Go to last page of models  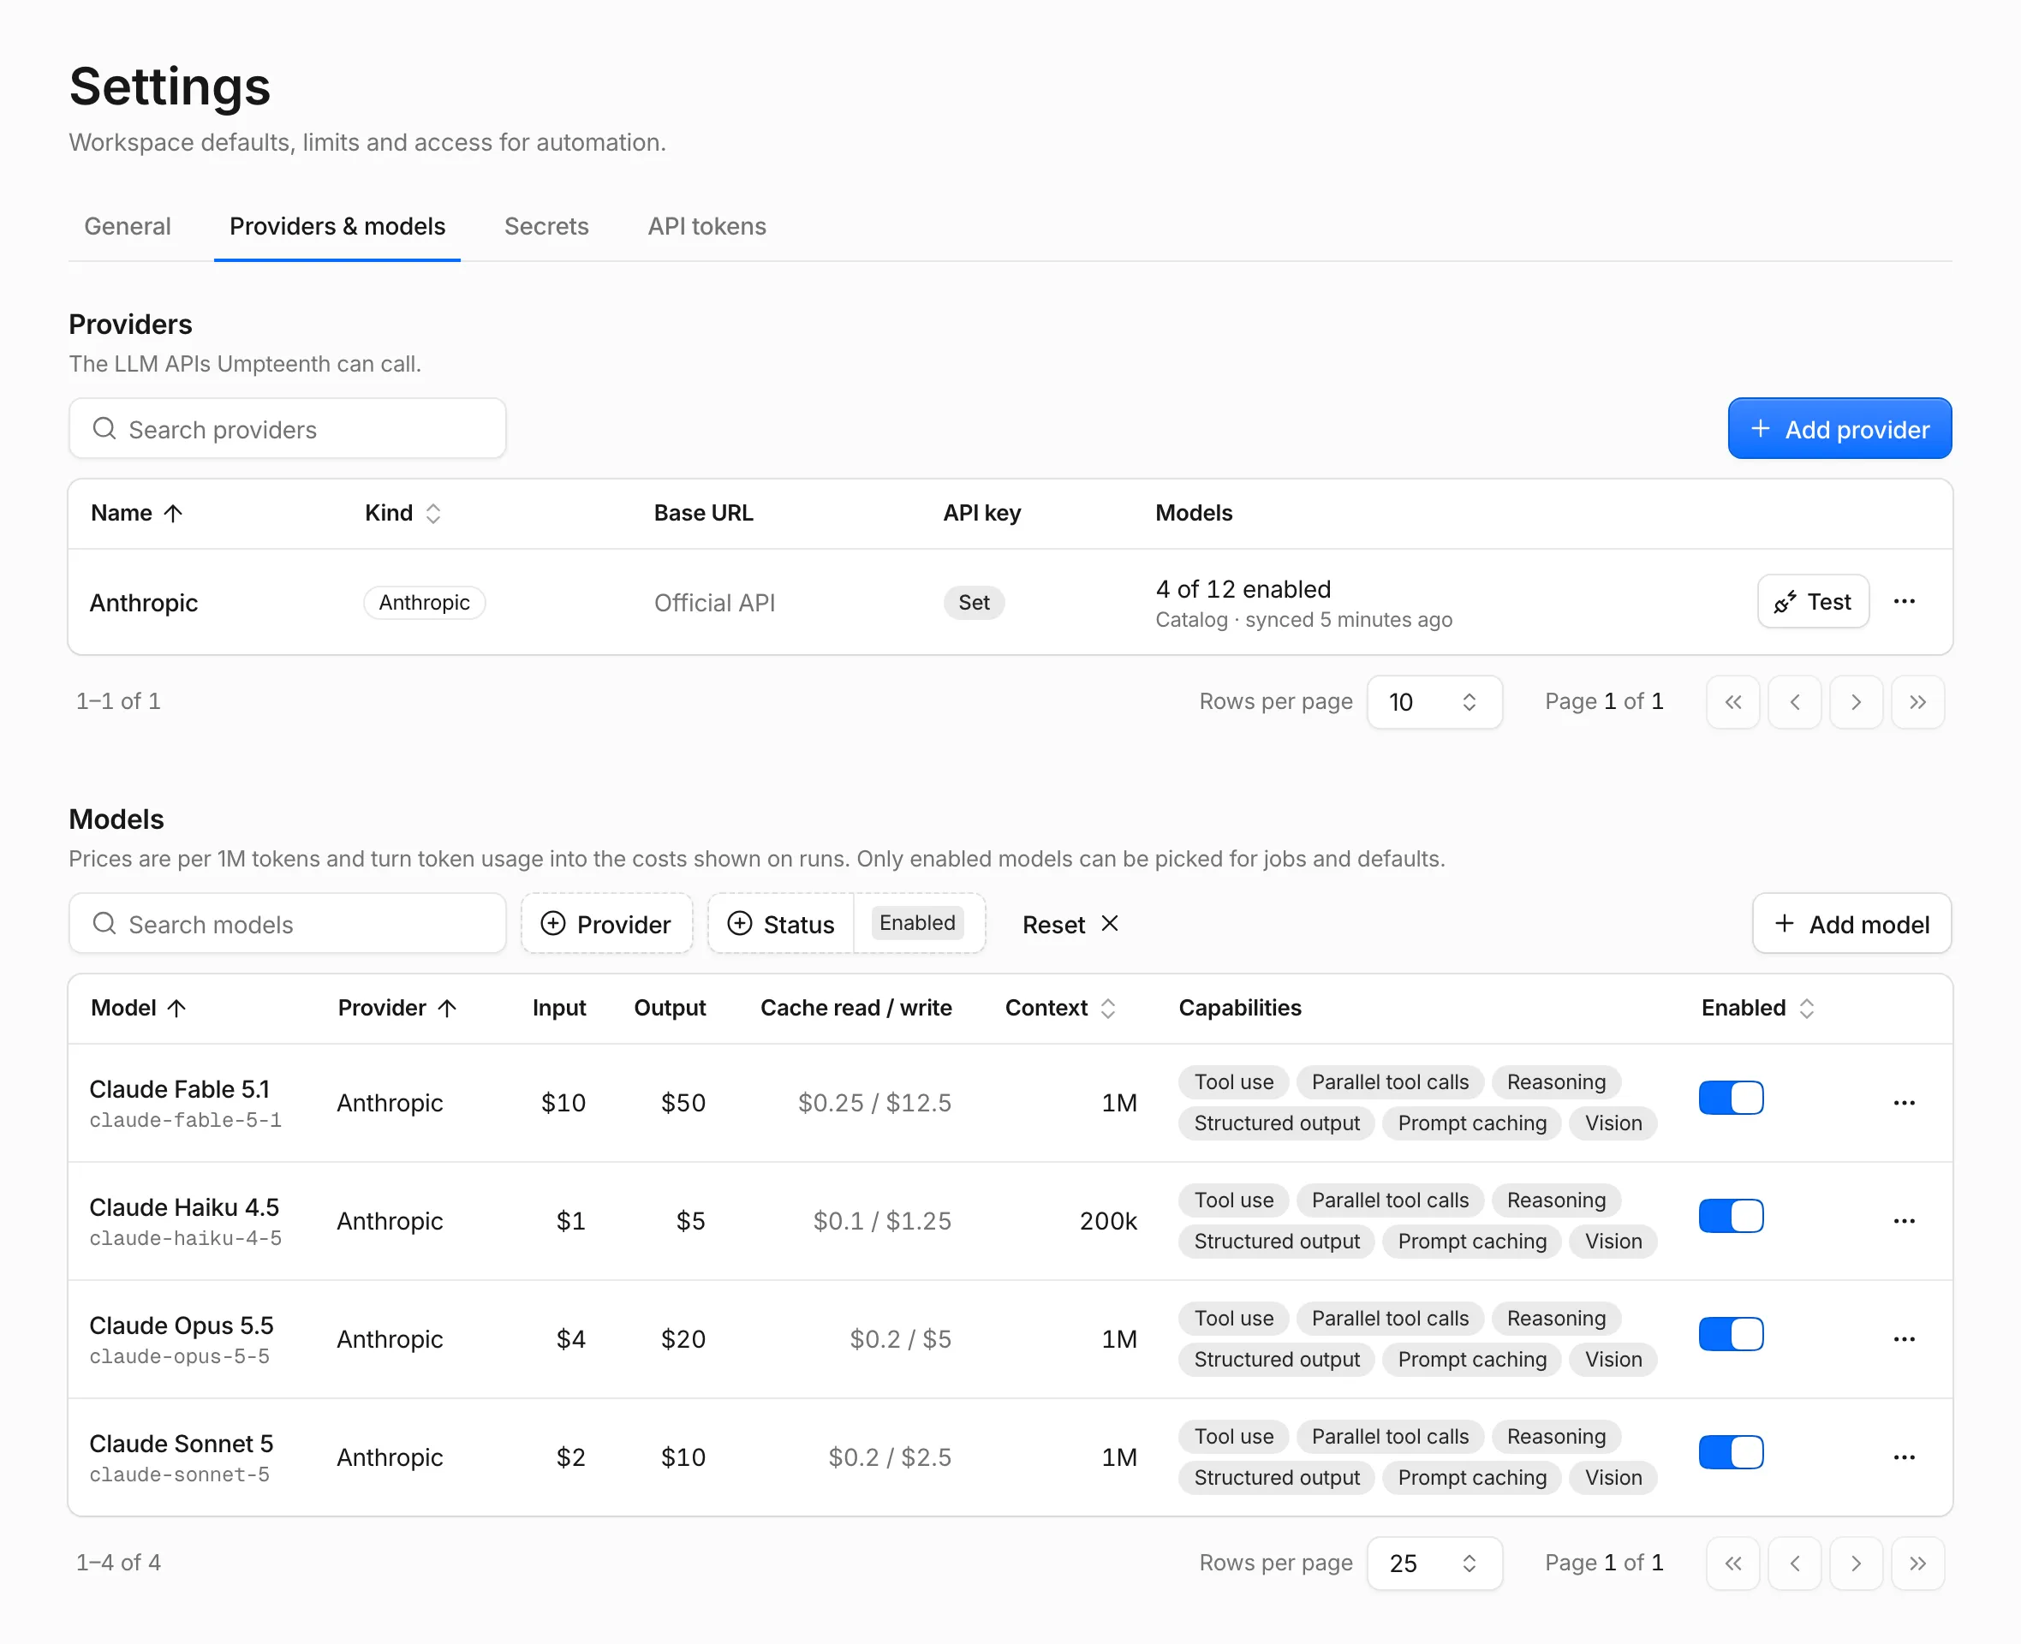pos(1917,1564)
